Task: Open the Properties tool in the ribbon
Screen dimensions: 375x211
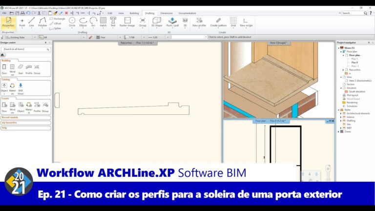Action: pos(8,22)
